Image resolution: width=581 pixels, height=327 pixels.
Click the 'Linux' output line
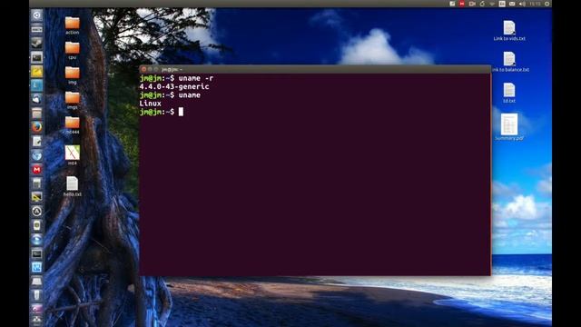click(x=150, y=104)
